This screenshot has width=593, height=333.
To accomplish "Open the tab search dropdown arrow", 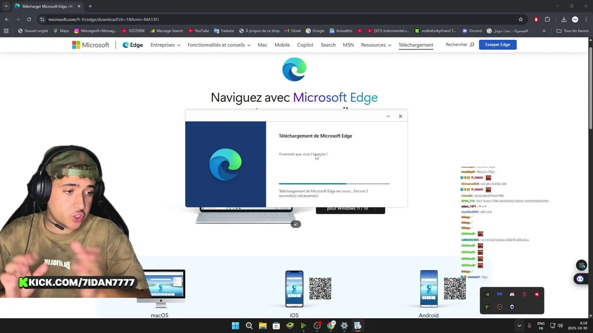I will click(6, 6).
